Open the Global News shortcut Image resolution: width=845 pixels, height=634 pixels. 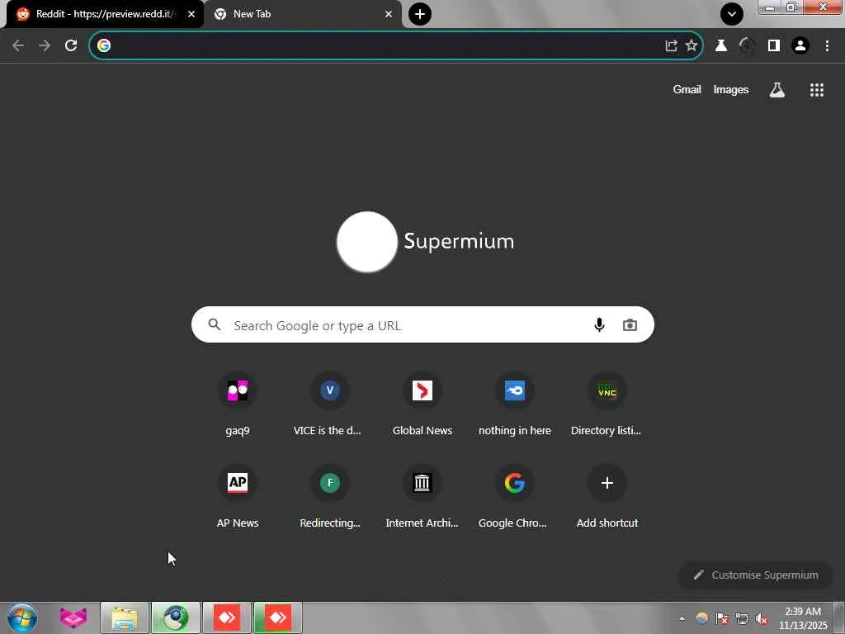pos(422,405)
